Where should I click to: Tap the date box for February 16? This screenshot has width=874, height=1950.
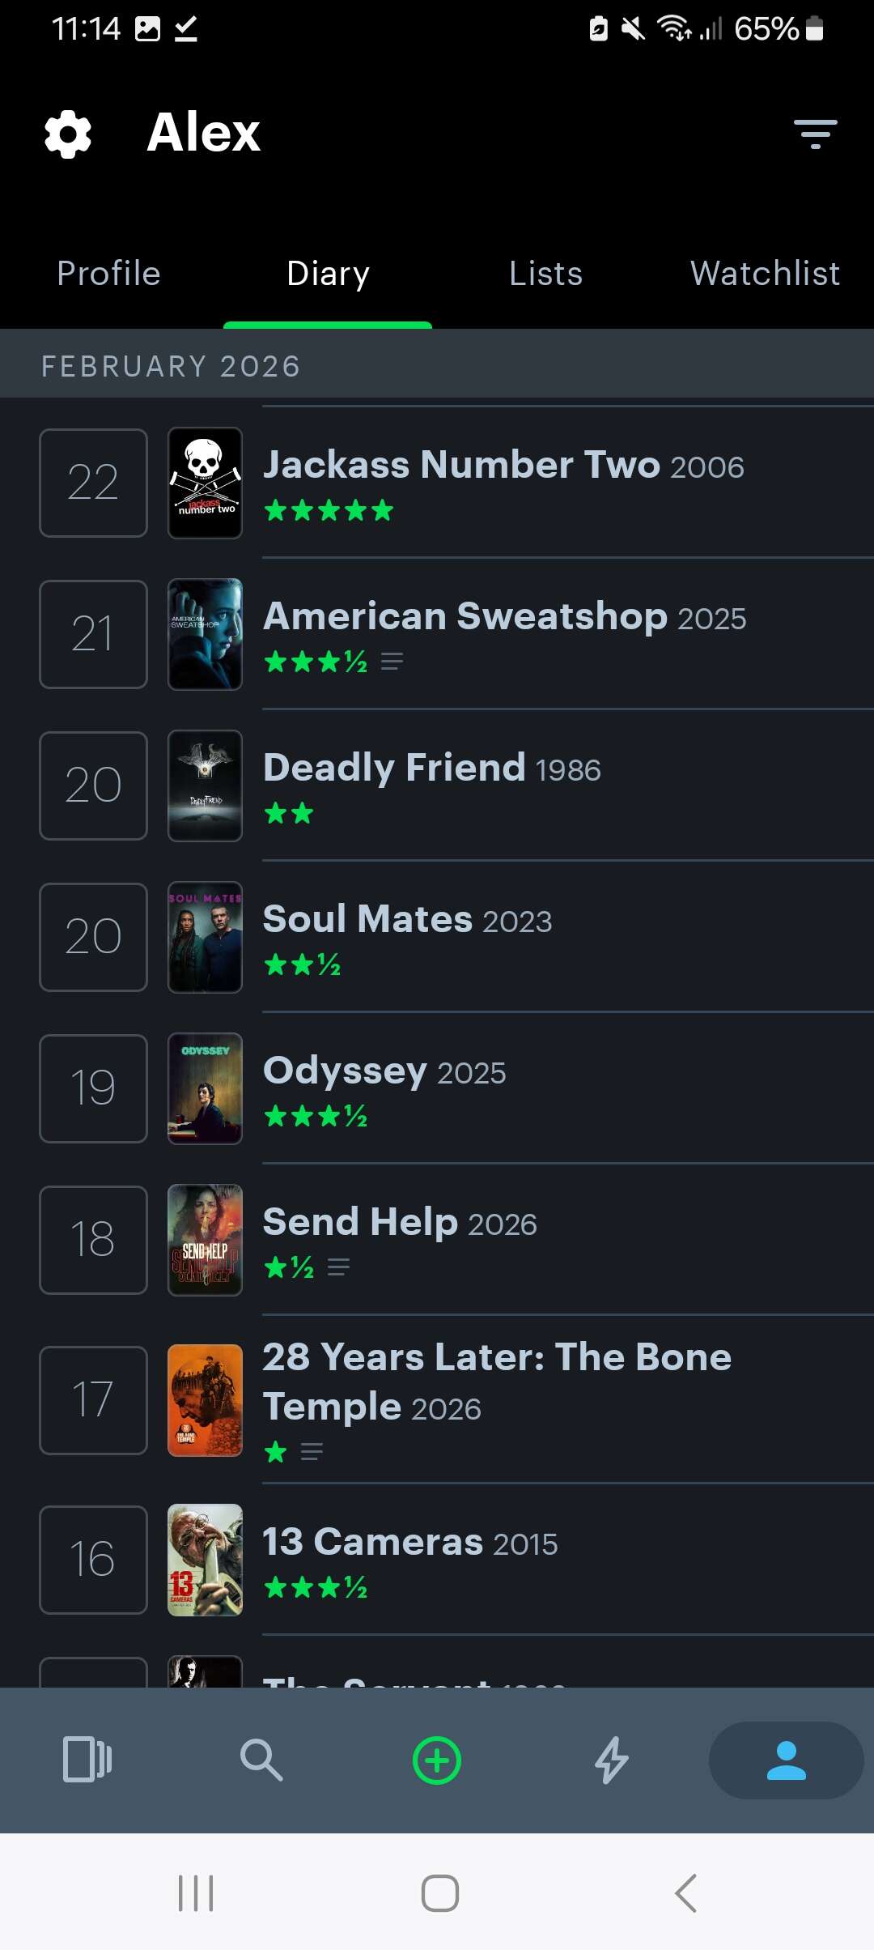click(x=92, y=1560)
